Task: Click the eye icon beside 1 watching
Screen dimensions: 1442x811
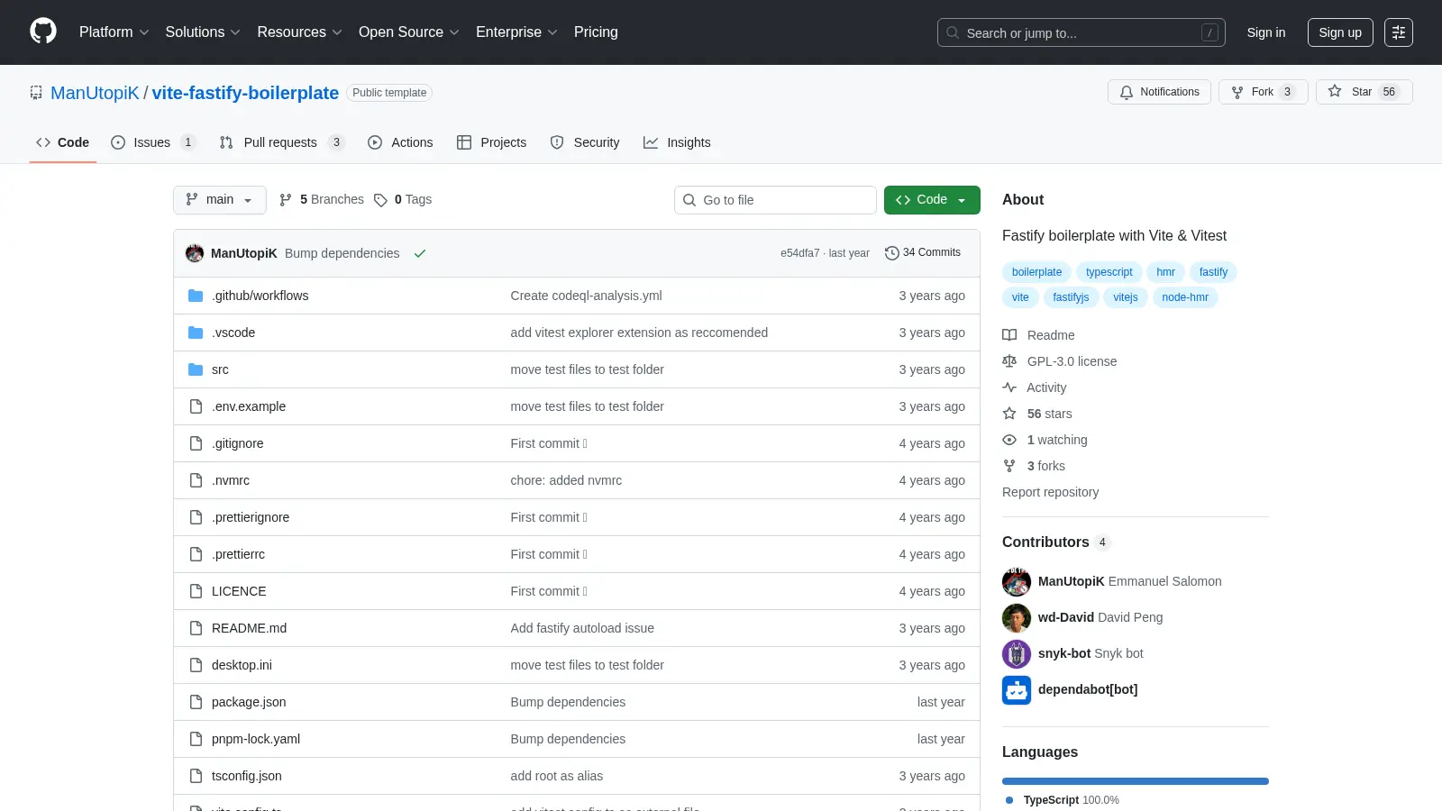Action: [1009, 440]
